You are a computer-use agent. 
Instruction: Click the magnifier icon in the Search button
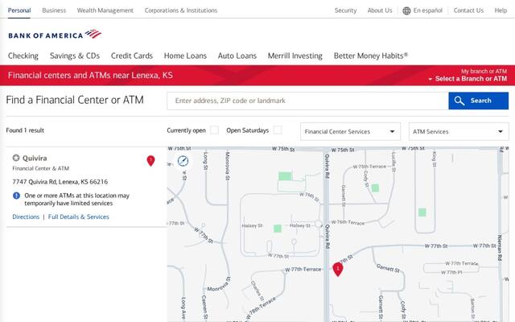tap(459, 101)
